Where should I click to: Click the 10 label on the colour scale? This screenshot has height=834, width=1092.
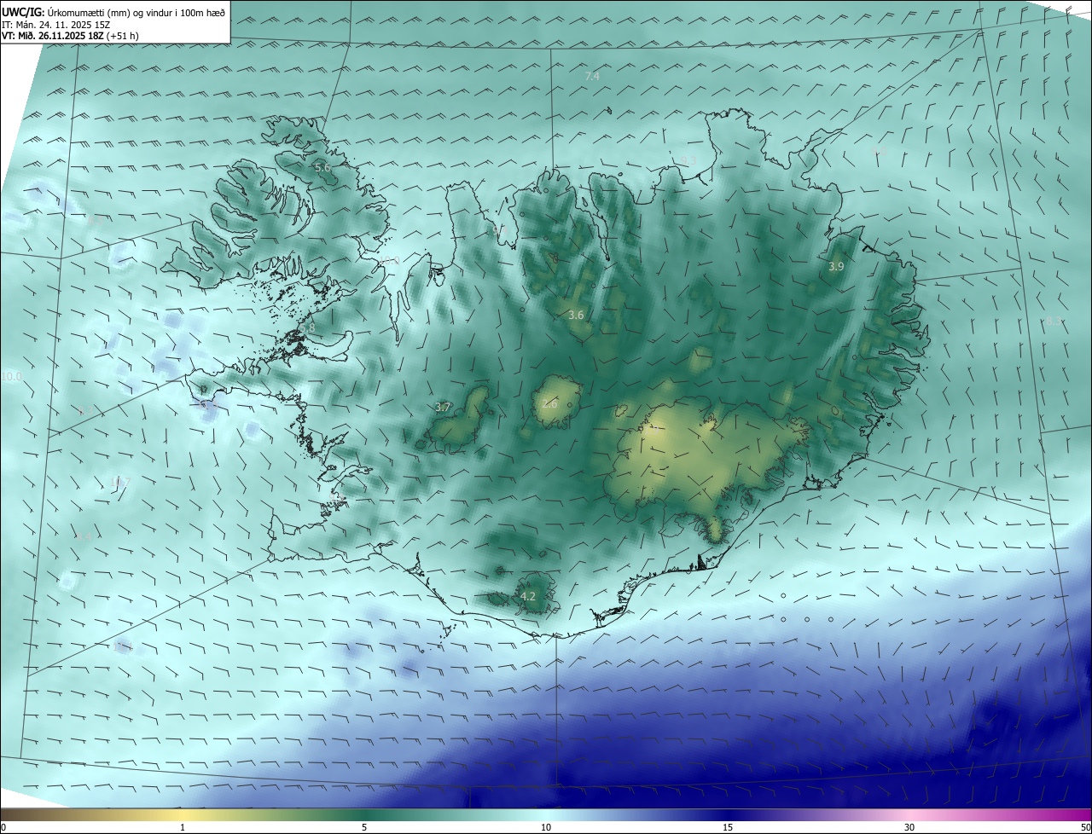click(546, 827)
